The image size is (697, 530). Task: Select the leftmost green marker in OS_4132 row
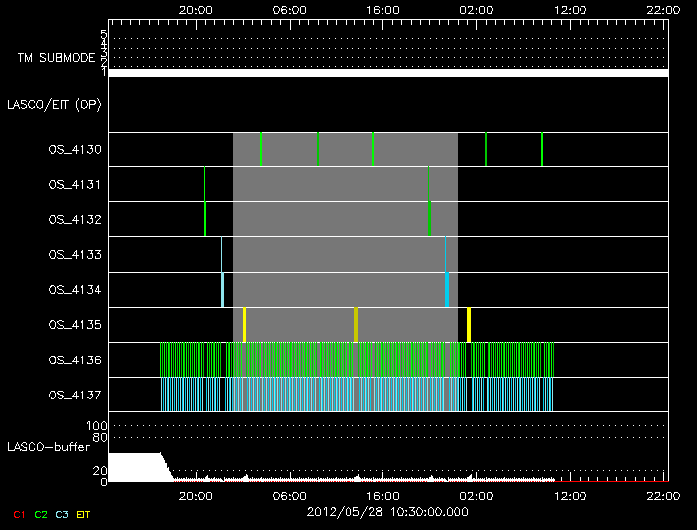205,219
